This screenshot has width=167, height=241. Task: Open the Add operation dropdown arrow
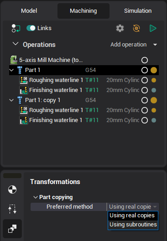click(x=155, y=45)
